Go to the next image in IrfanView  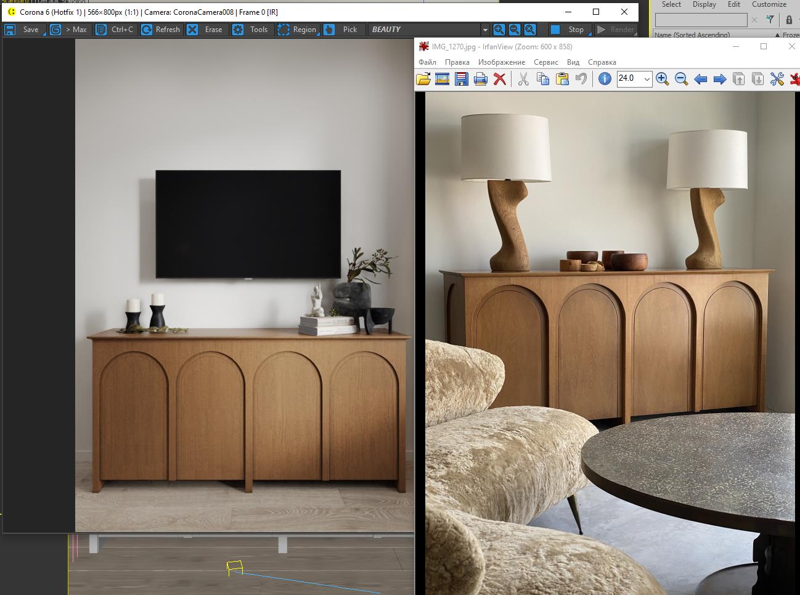point(719,79)
